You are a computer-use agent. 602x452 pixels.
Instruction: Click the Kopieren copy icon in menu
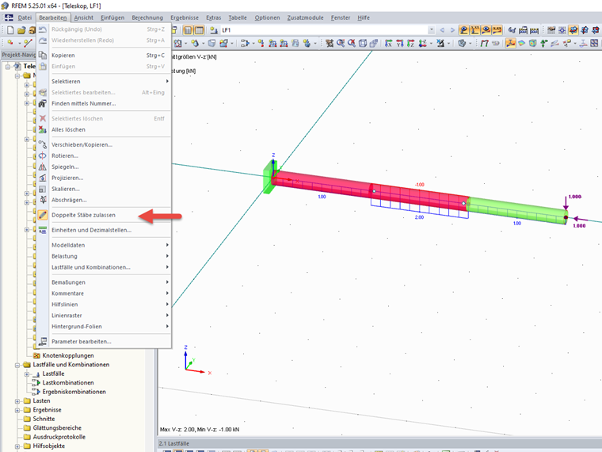[x=43, y=56]
